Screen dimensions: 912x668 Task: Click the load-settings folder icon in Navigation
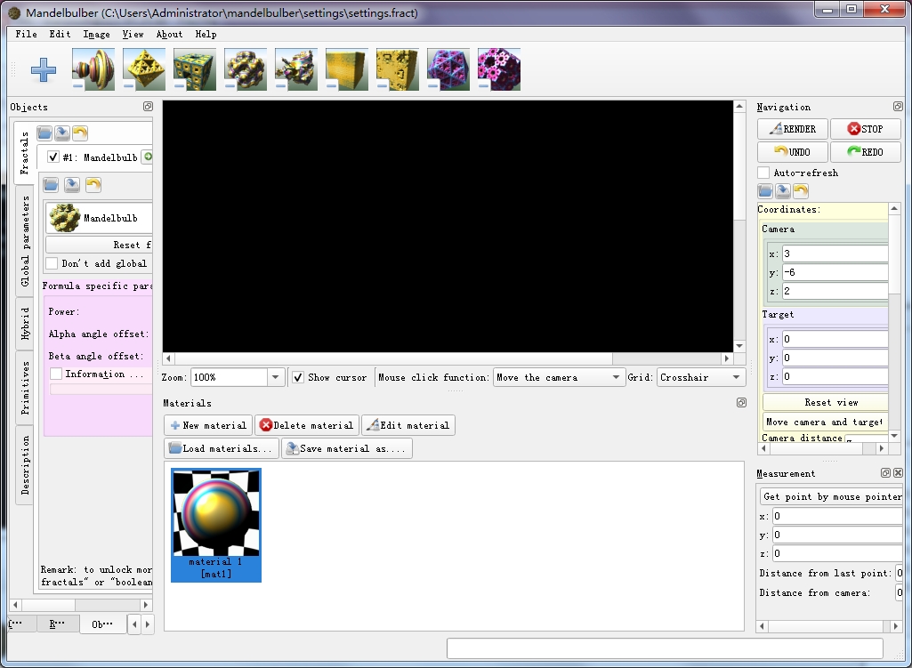pos(765,191)
